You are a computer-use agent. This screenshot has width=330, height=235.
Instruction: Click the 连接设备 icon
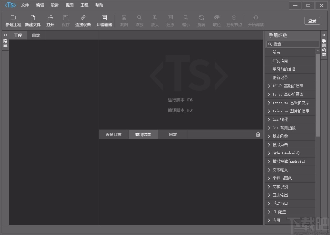(x=83, y=20)
